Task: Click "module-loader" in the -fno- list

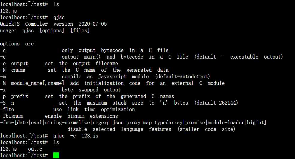Action: (226, 123)
